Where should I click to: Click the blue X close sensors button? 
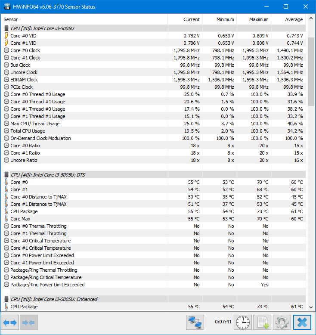(302, 323)
